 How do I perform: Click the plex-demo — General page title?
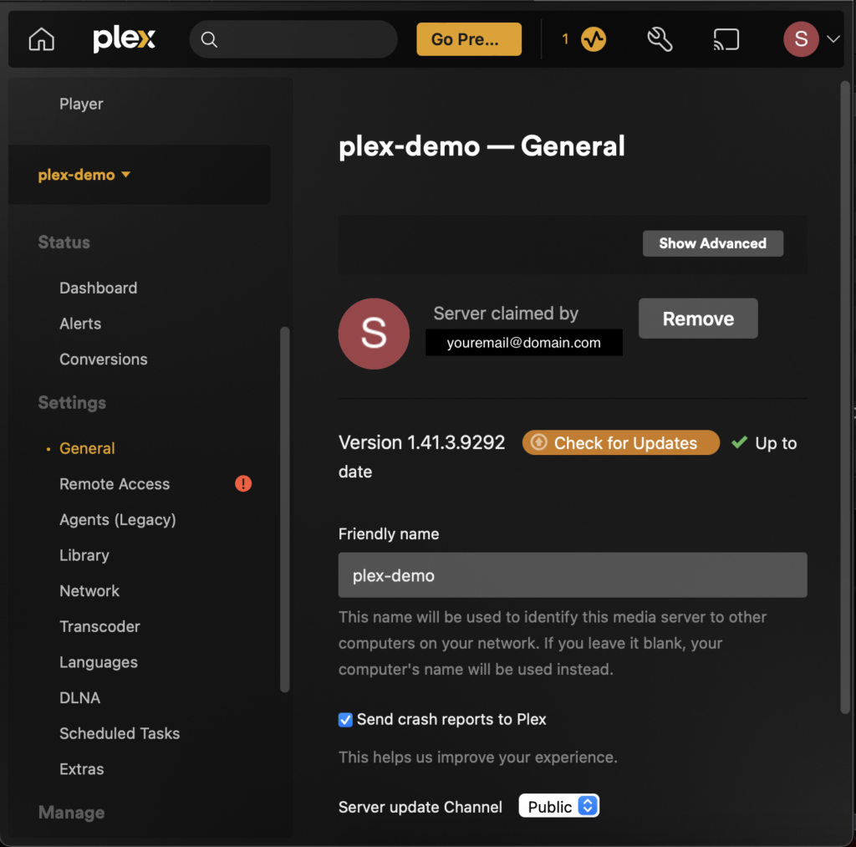pos(481,146)
